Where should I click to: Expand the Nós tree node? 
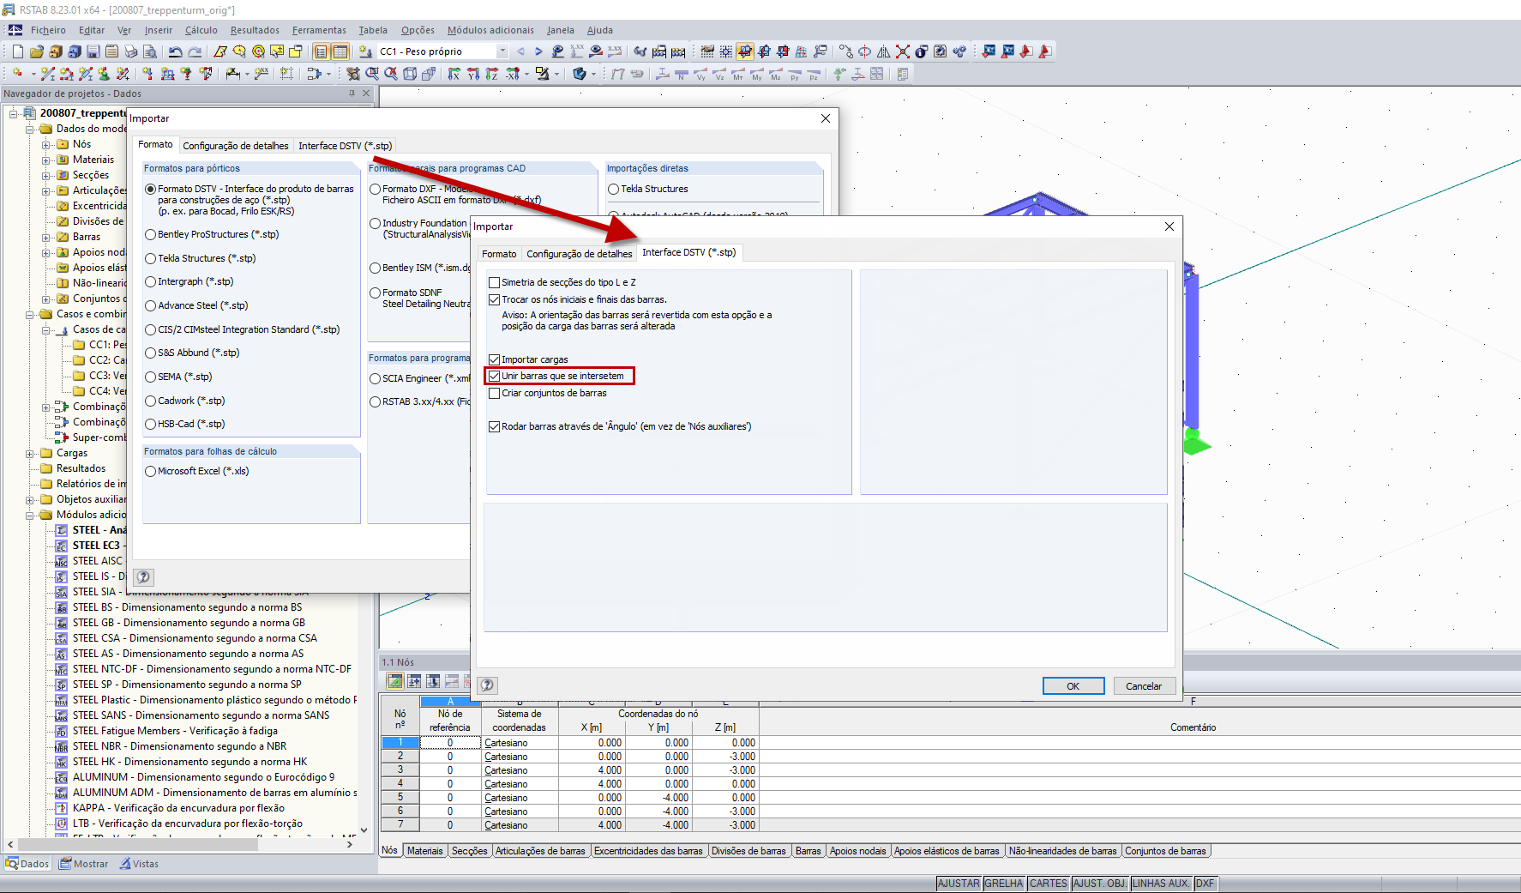[x=46, y=144]
